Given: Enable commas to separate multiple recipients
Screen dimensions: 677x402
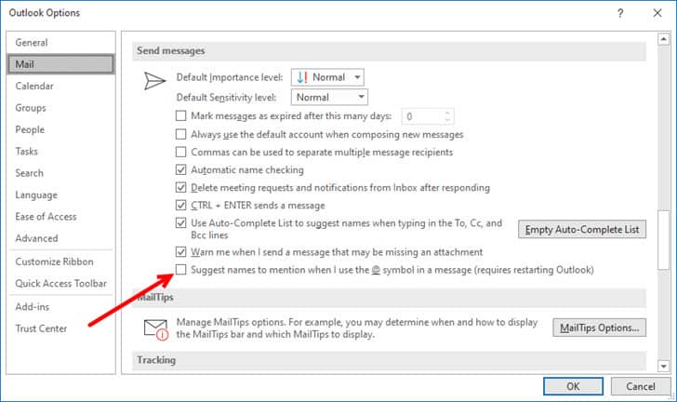Looking at the screenshot, I should pyautogui.click(x=181, y=153).
